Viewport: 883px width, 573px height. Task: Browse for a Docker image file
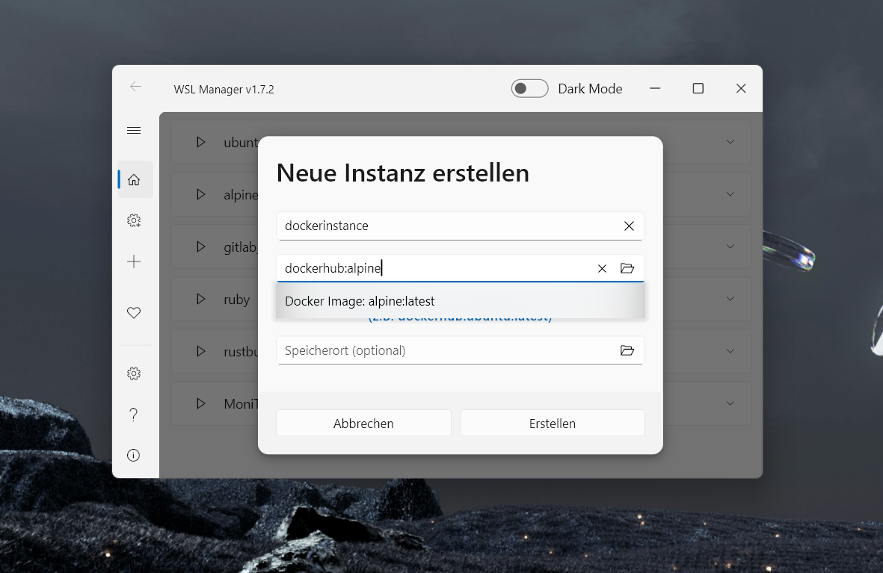tap(627, 268)
